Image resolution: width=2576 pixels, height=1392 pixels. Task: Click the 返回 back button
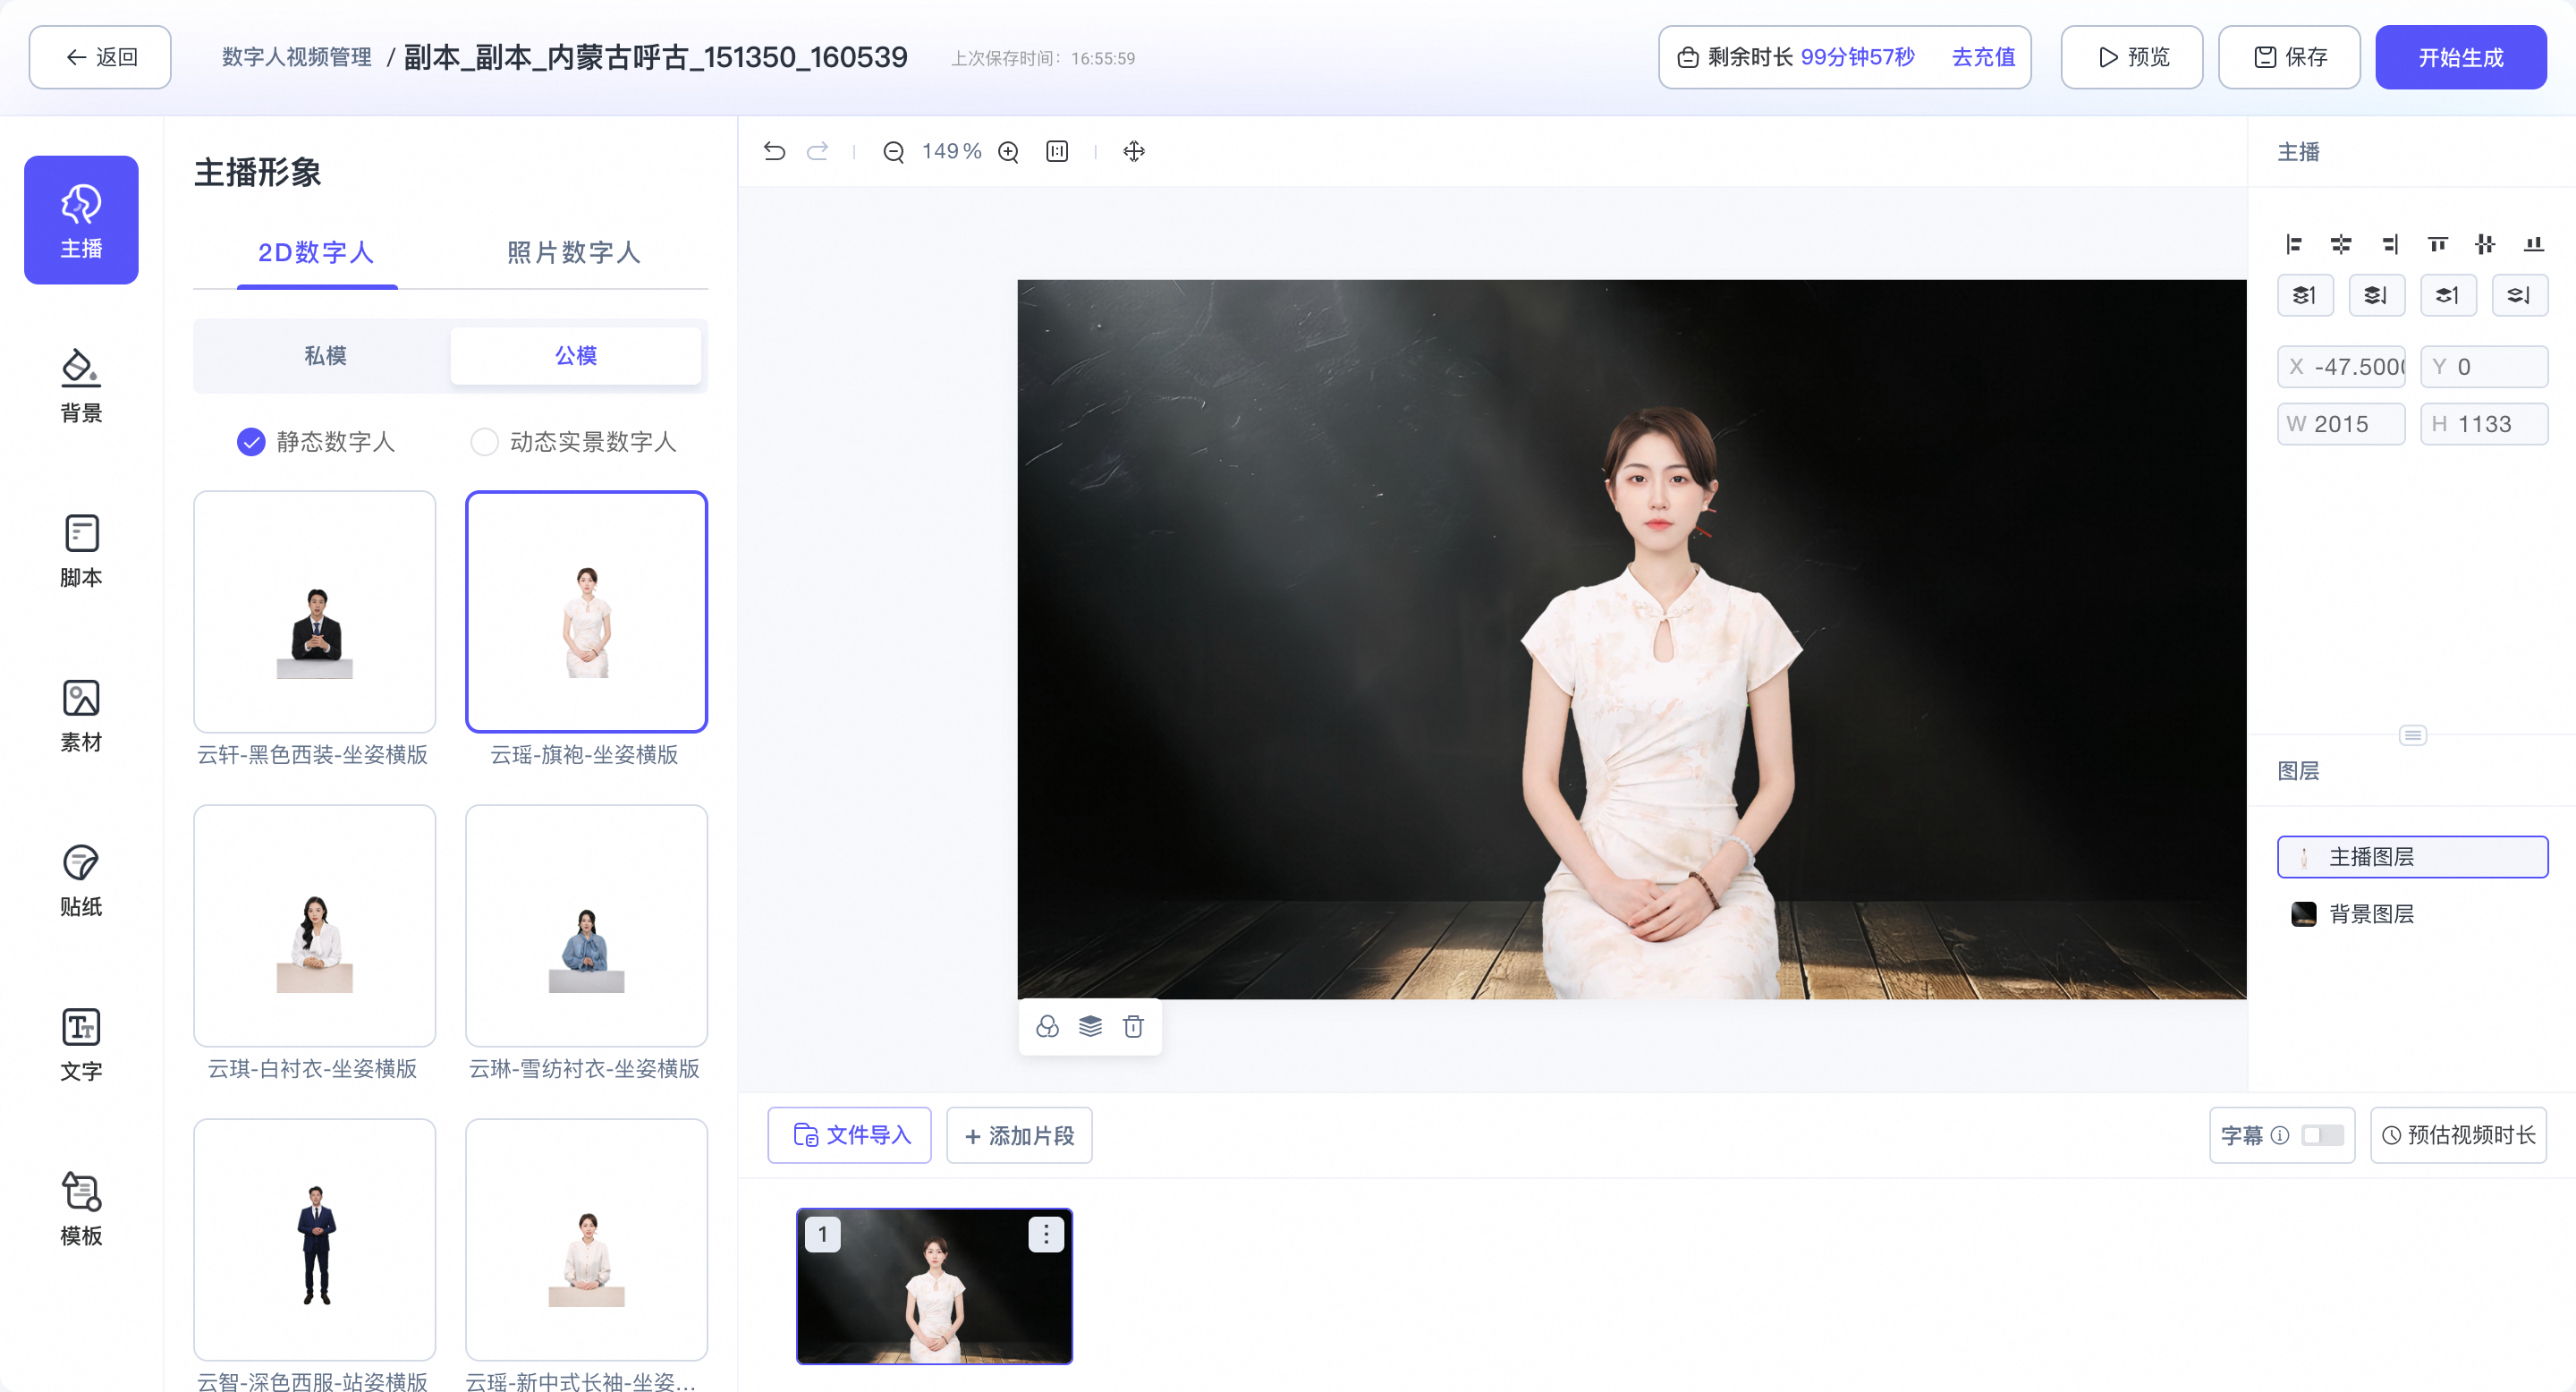(x=100, y=57)
